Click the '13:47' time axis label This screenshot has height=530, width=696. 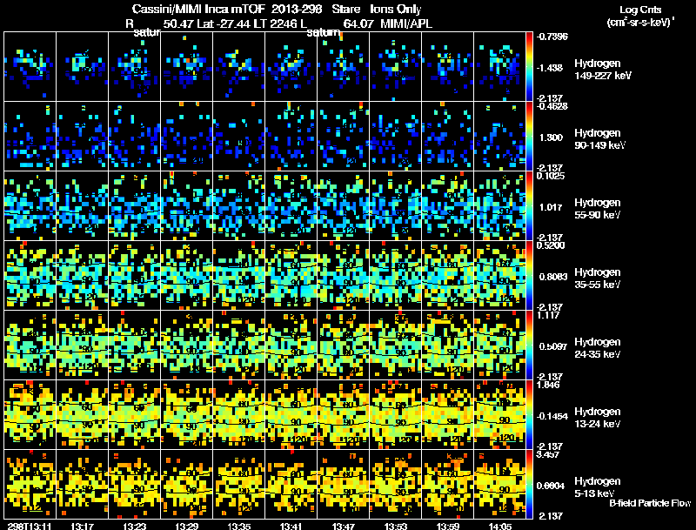(x=344, y=526)
